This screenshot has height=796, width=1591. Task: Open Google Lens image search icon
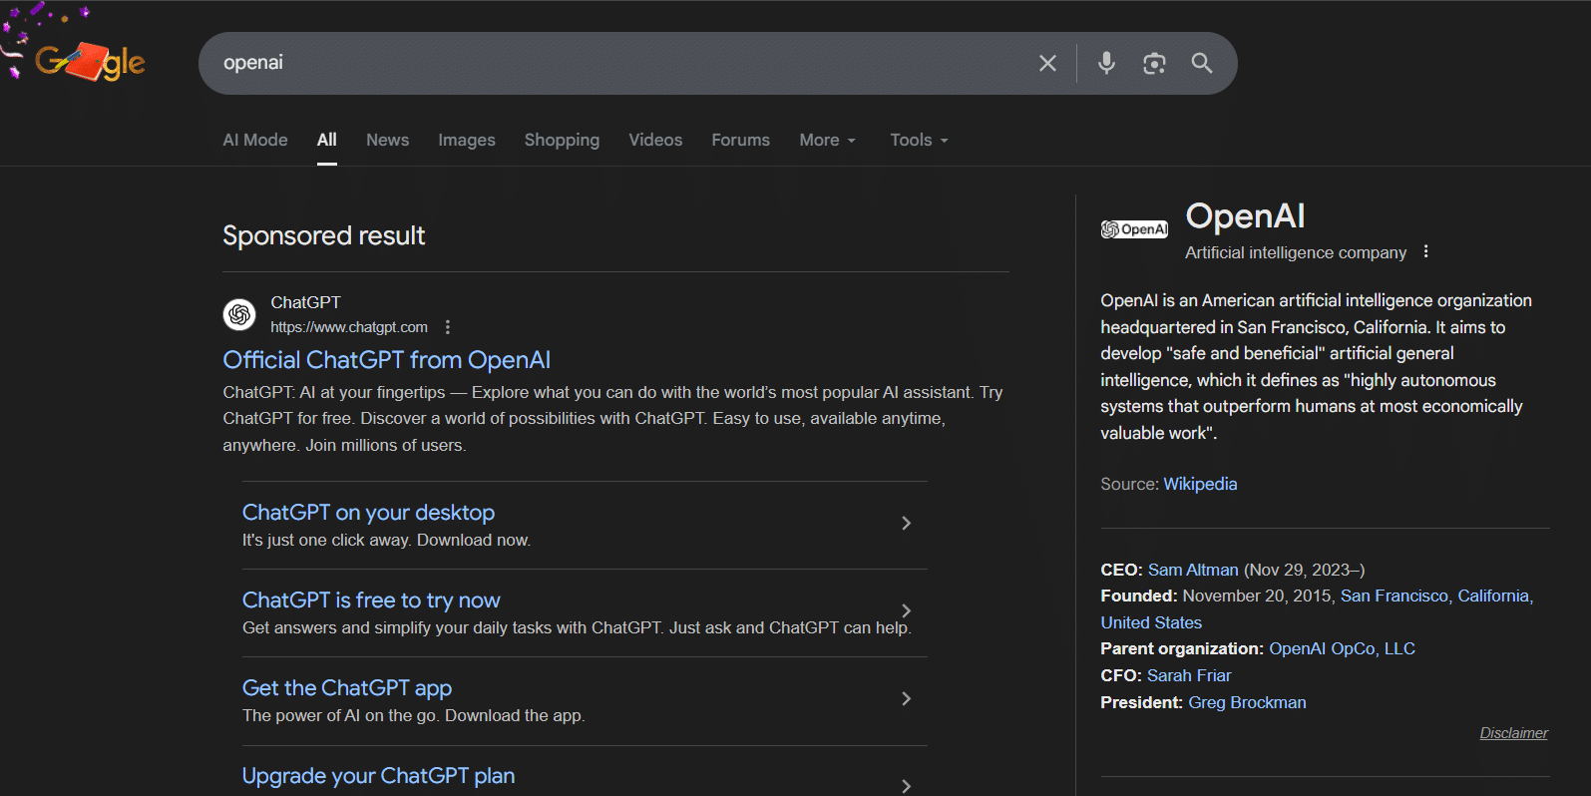pyautogui.click(x=1154, y=63)
